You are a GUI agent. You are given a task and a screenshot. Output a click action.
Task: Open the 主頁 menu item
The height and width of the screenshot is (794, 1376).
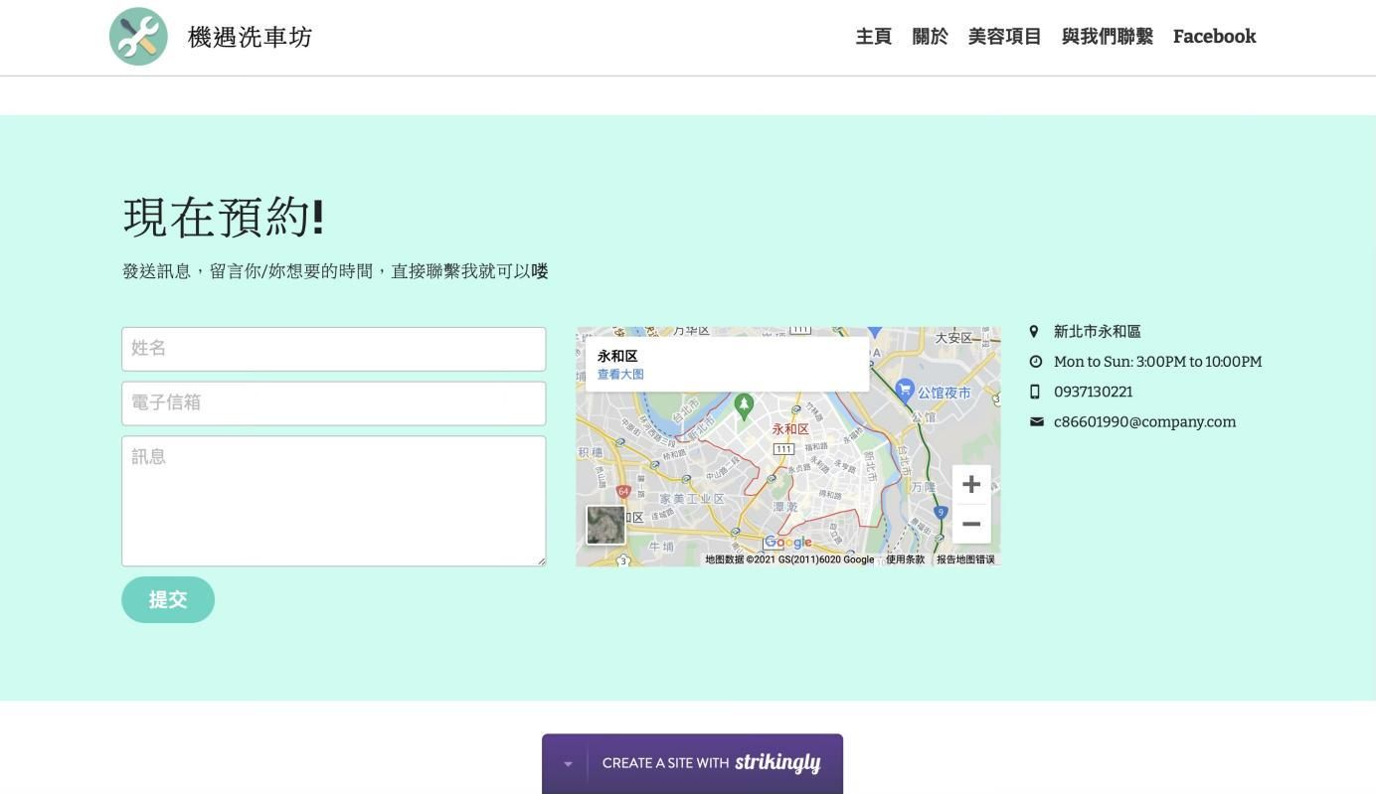(x=873, y=36)
